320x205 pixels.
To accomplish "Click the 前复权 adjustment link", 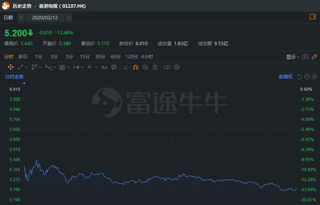I will [x=286, y=77].
